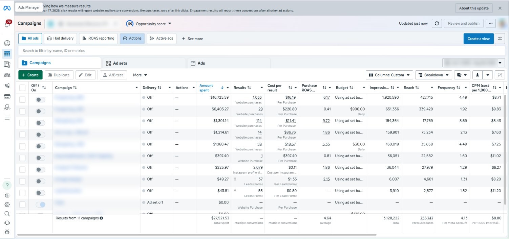
Task: Click the Meta logo icon
Action: (7, 8)
